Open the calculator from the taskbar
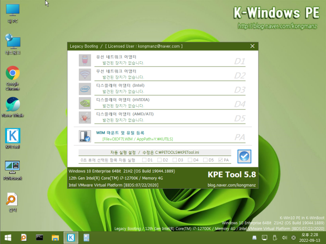This screenshot has height=244, width=326. (x=86, y=237)
